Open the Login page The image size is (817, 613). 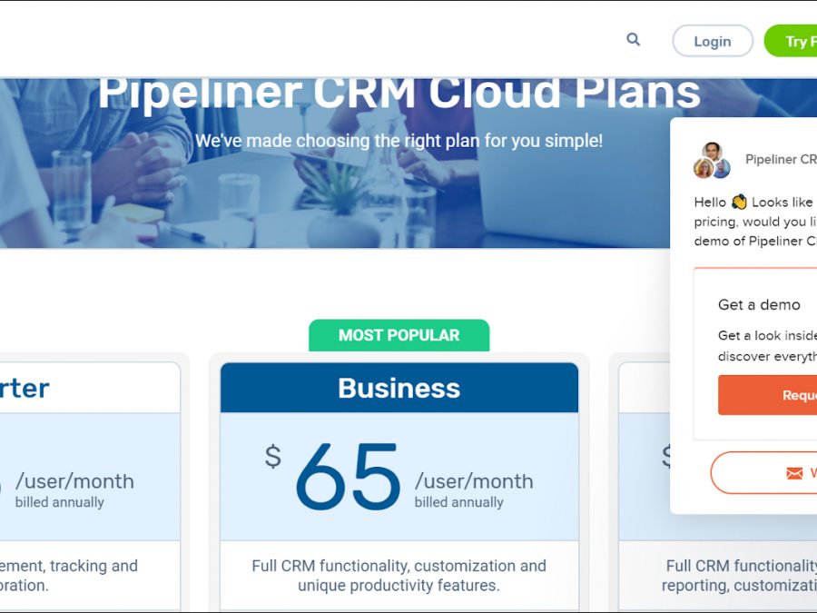(712, 41)
